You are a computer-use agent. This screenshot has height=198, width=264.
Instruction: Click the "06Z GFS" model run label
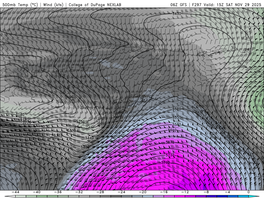[179, 5]
